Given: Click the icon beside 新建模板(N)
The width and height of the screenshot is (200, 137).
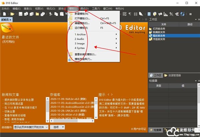Looking at the screenshot, I should 70,14.
